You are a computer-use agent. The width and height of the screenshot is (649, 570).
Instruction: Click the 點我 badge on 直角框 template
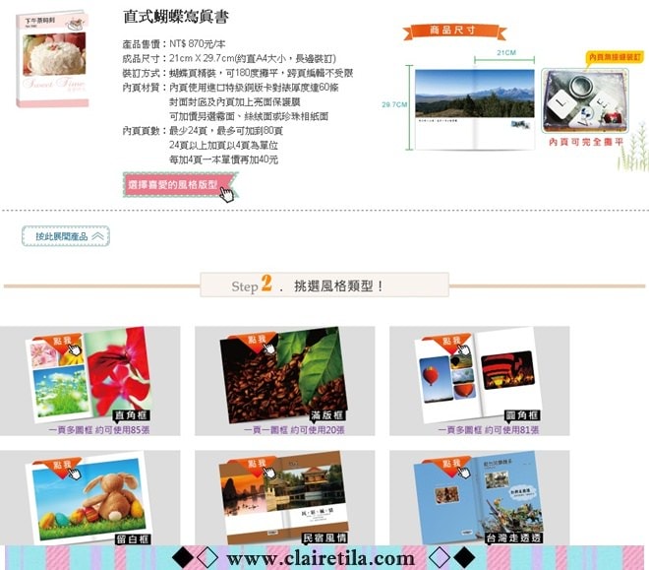coord(59,341)
